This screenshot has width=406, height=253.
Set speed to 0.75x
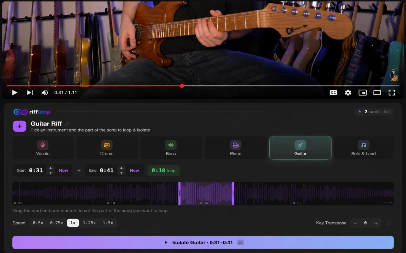pyautogui.click(x=56, y=223)
